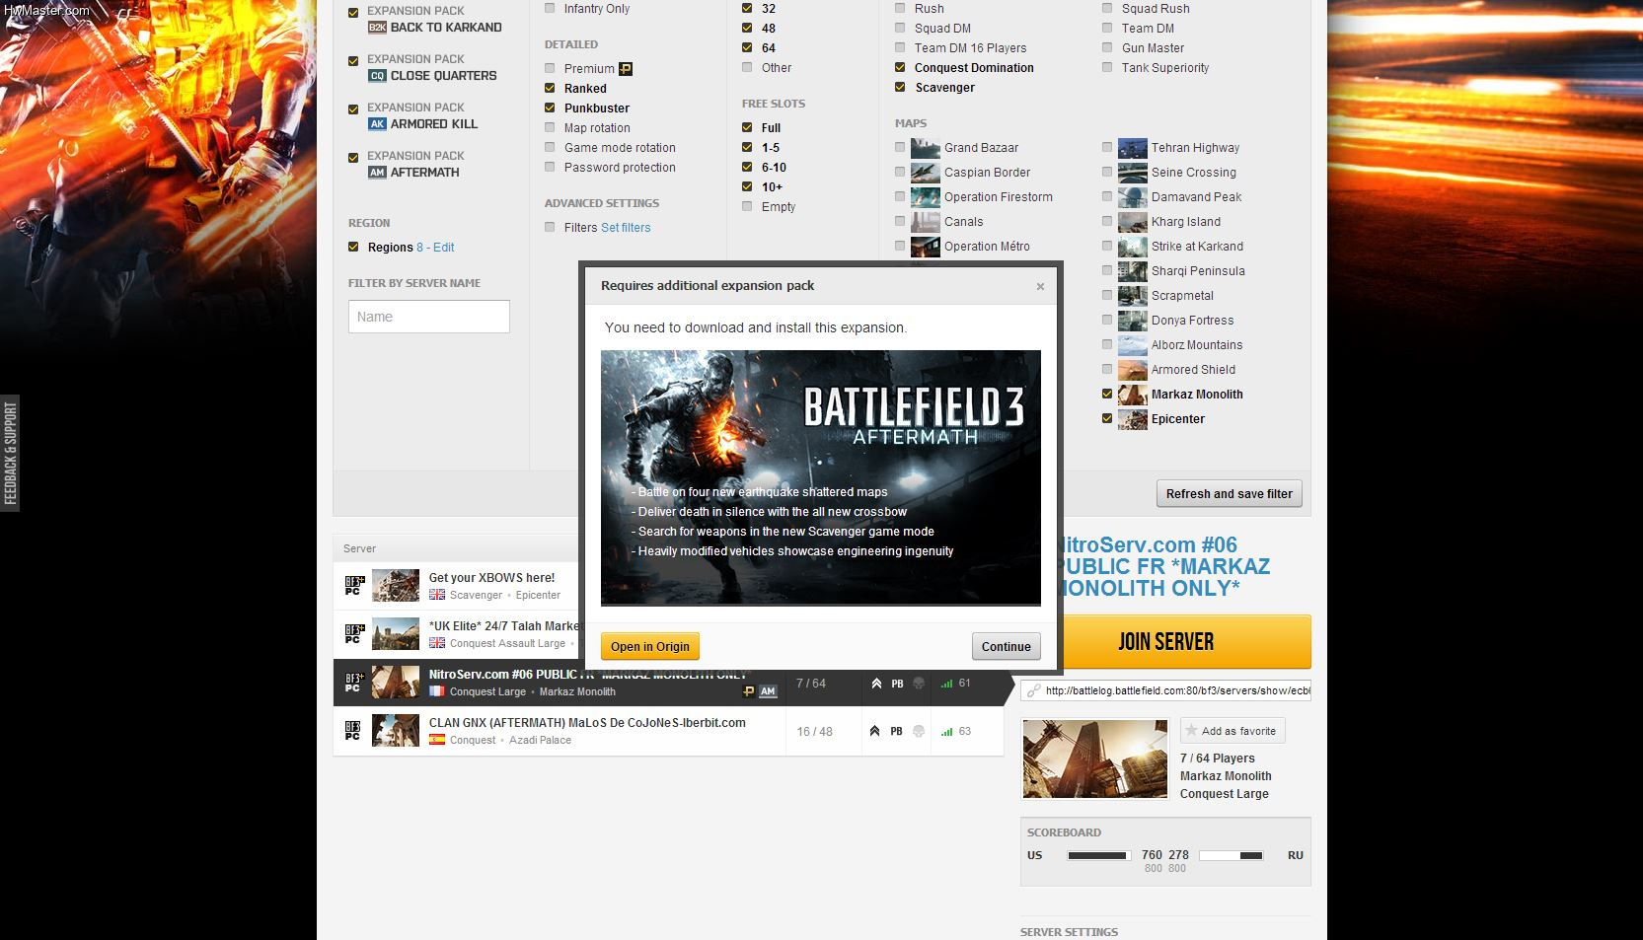Image resolution: width=1643 pixels, height=940 pixels.
Task: Click Alborz Mountains map thumbnail
Action: [x=1133, y=345]
